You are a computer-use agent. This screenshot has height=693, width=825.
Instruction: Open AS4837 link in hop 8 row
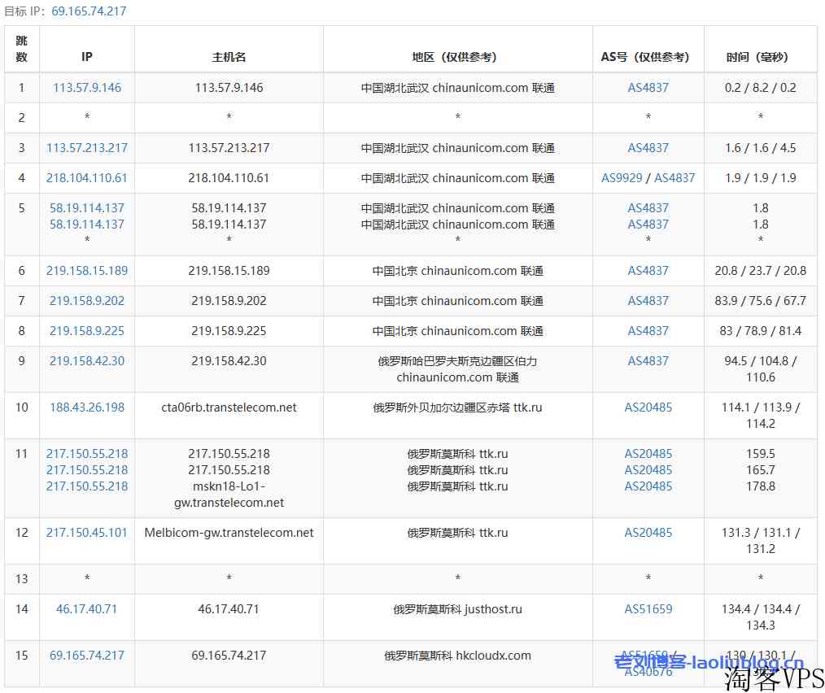(x=648, y=330)
